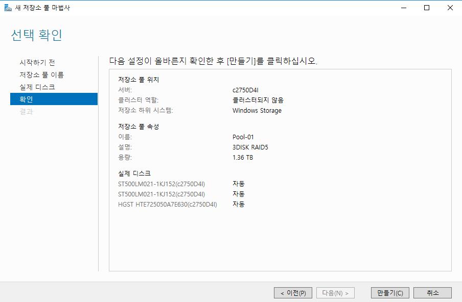Viewport: 462px width, 302px height.
Task: Go to the 시작하기 전 step
Action: [37, 62]
